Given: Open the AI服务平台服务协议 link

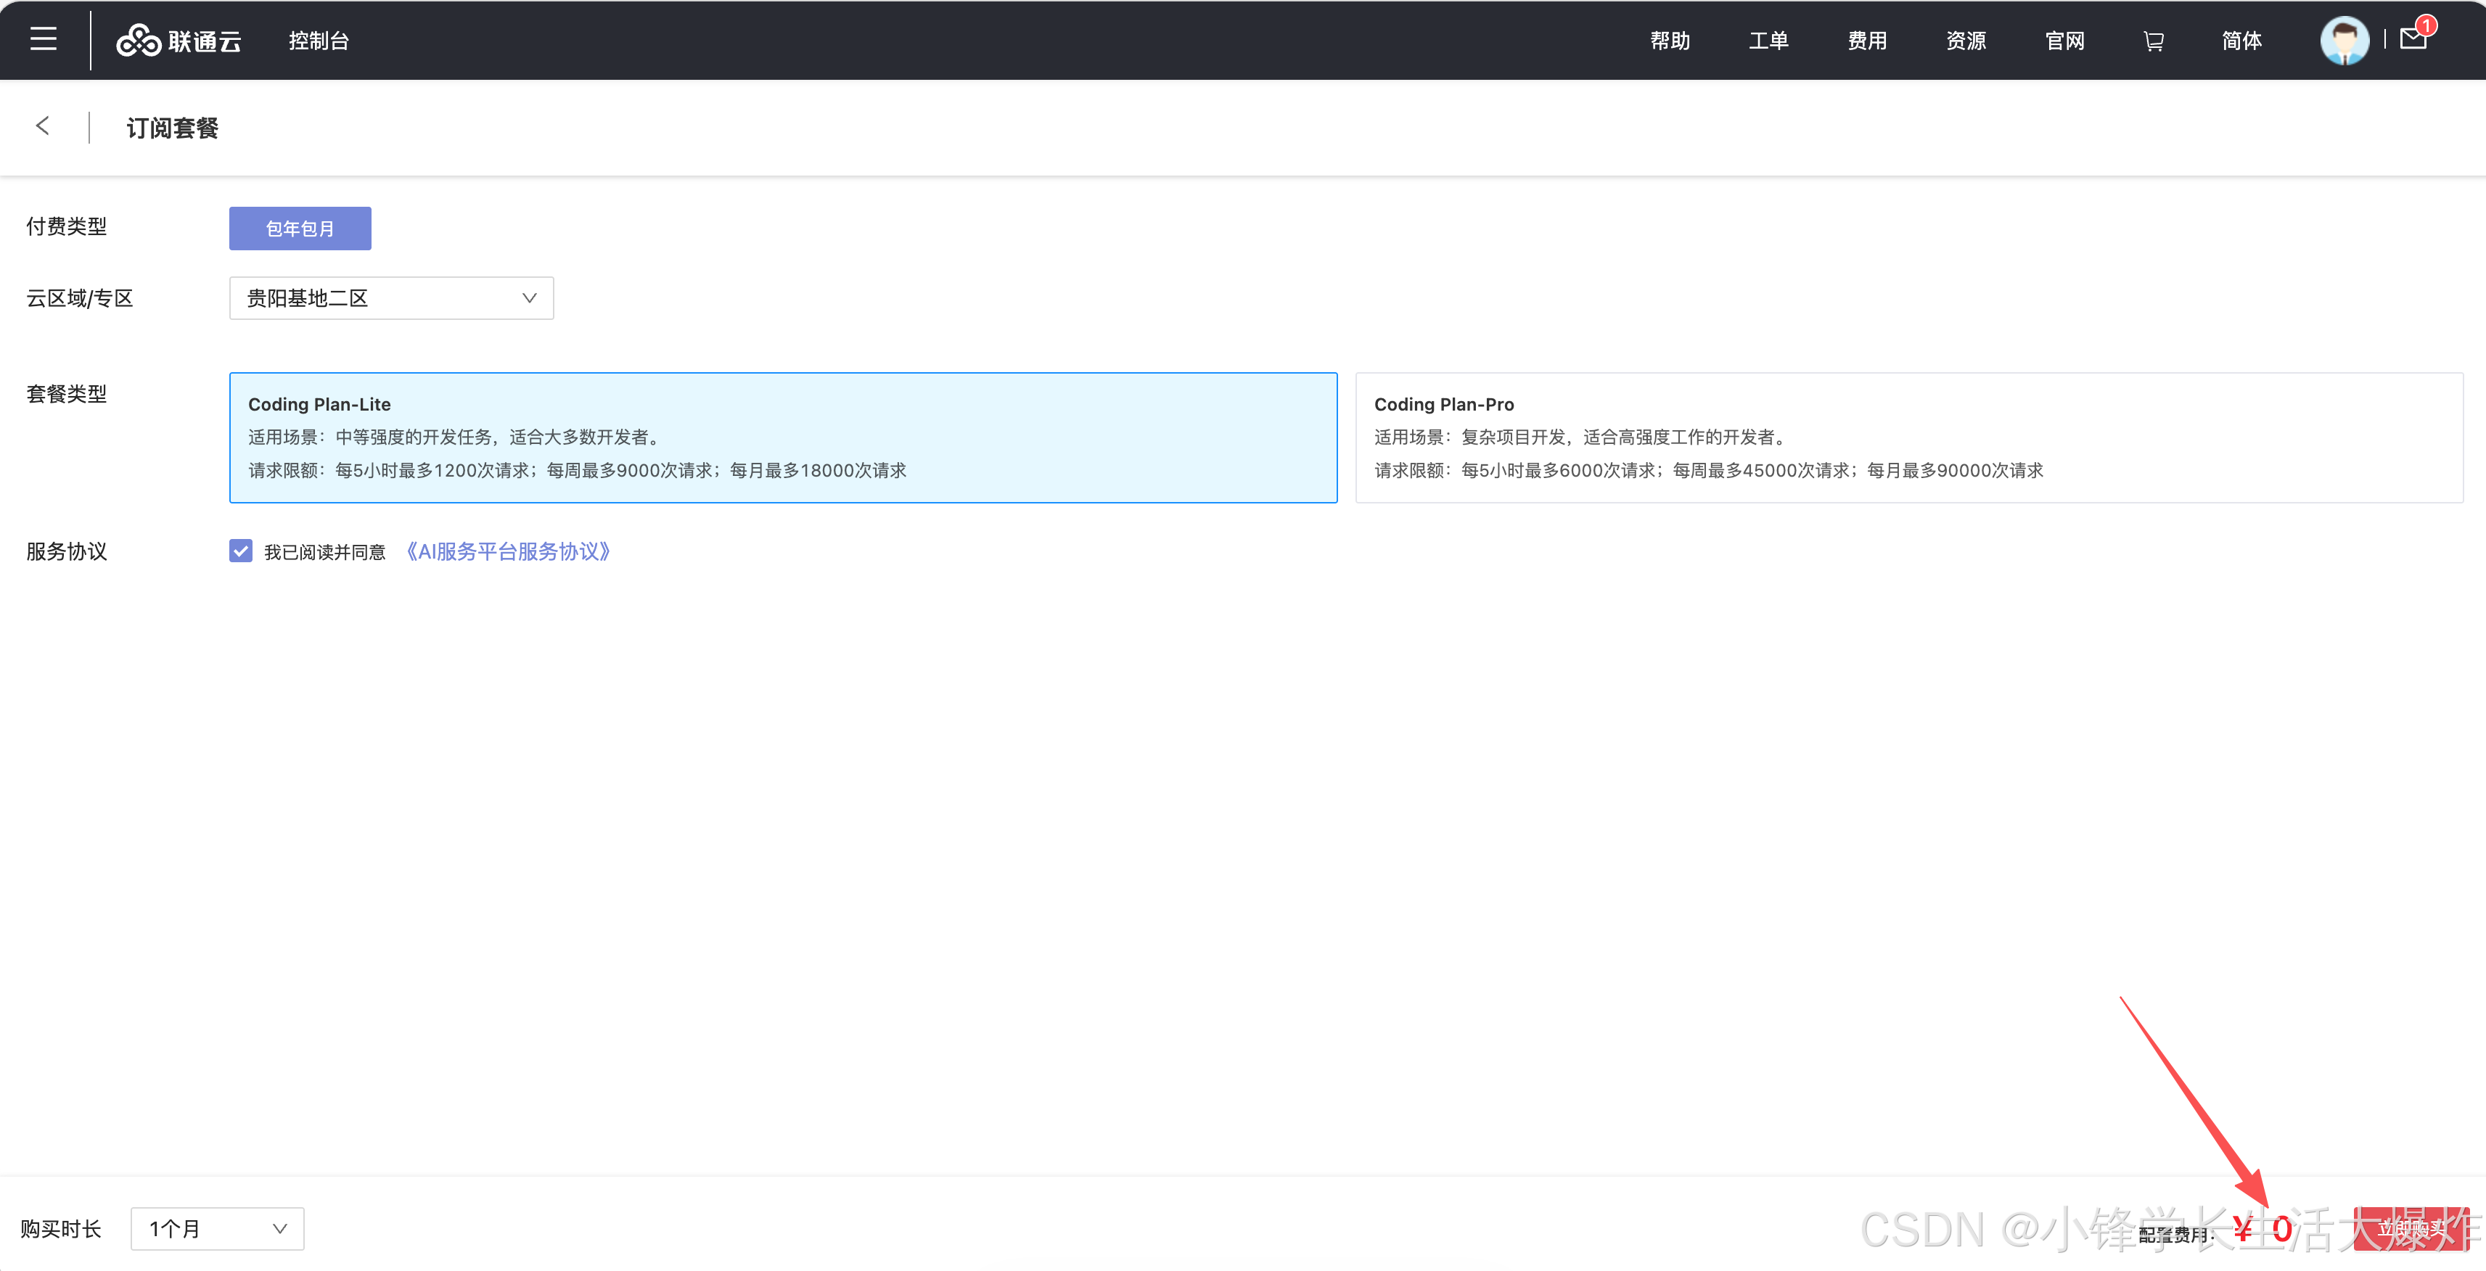Looking at the screenshot, I should (508, 551).
